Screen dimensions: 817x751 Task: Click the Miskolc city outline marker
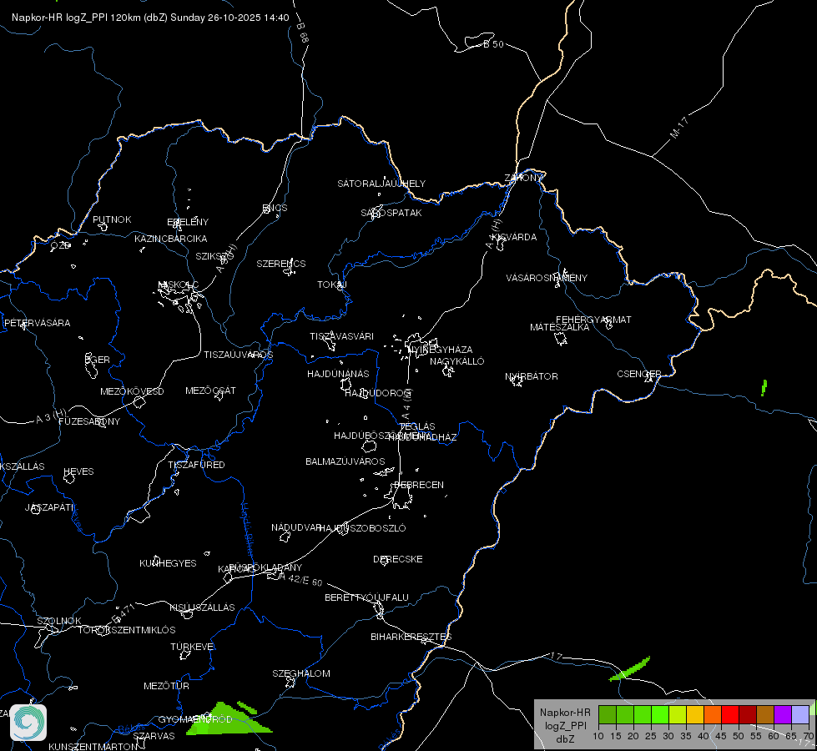click(181, 298)
